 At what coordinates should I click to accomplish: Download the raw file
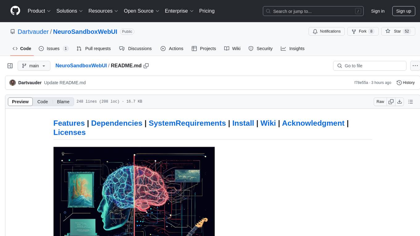coord(399,102)
